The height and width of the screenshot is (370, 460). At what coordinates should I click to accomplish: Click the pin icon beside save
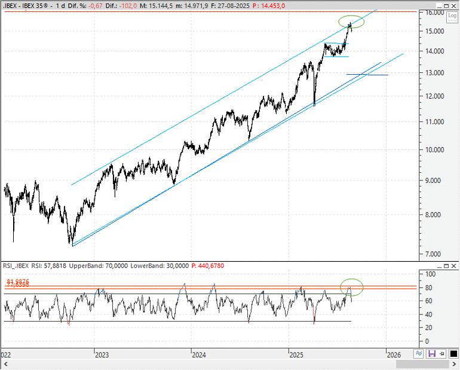click(442, 354)
